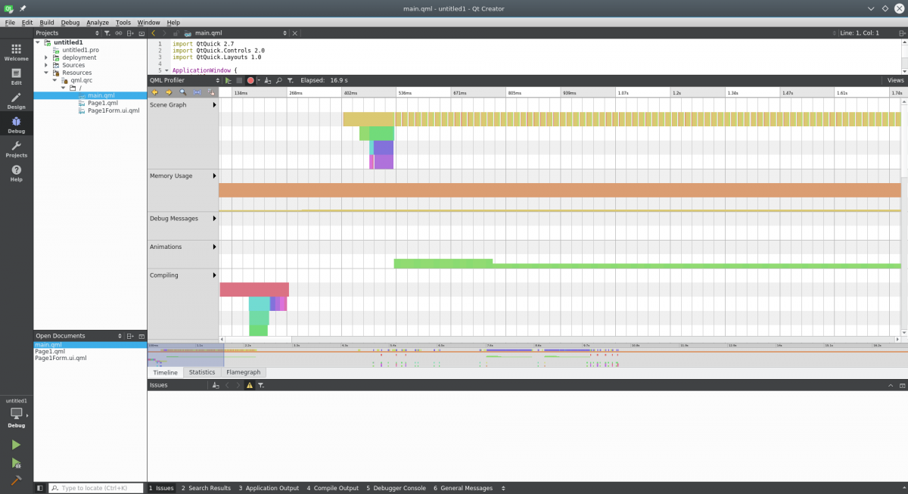
Task: Click the Type to locate search field
Action: tap(96, 488)
